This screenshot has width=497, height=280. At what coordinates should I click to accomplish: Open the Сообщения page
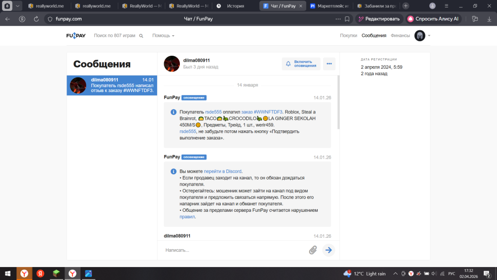coord(374,35)
